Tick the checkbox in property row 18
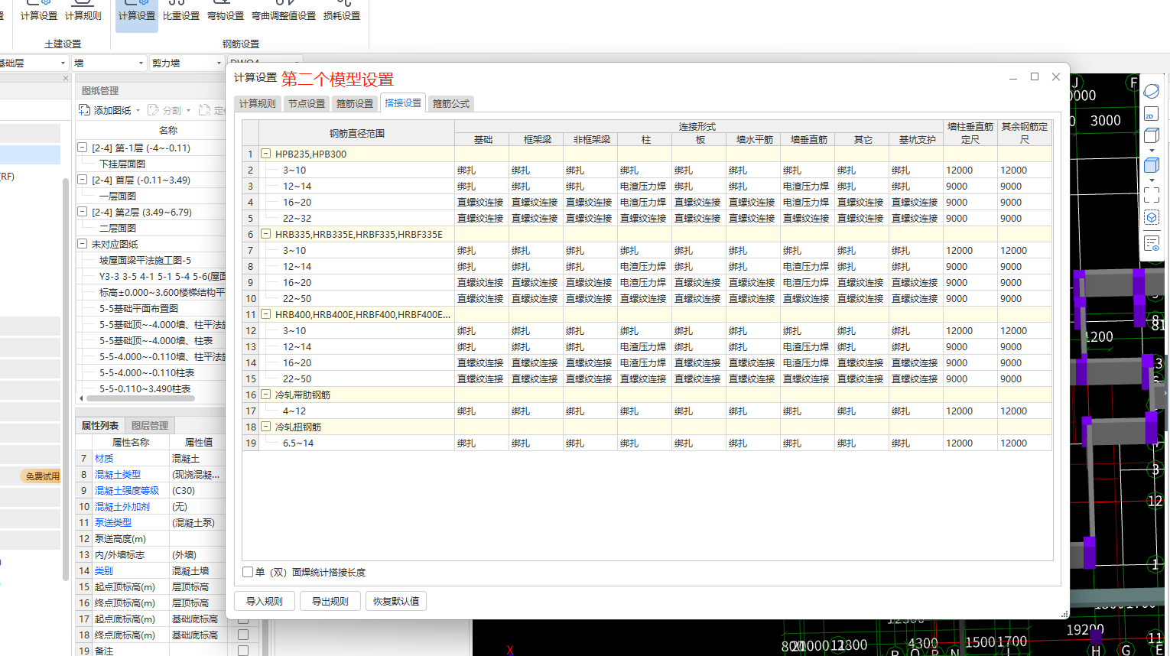Viewport: 1170px width, 656px height. tap(243, 635)
